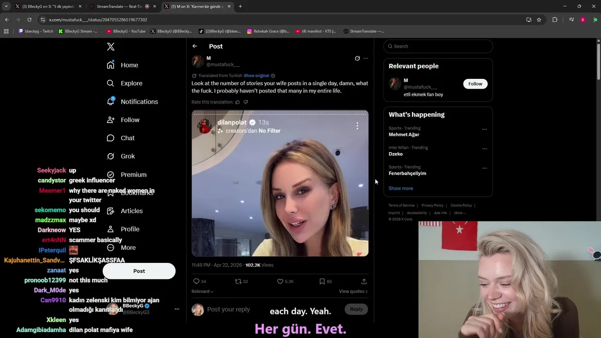Open the three-dot menu on M's post
The width and height of the screenshot is (601, 338).
(366, 58)
